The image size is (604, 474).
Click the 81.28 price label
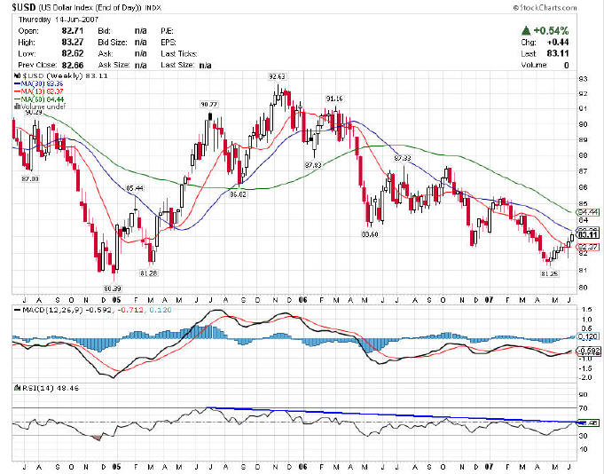149,273
